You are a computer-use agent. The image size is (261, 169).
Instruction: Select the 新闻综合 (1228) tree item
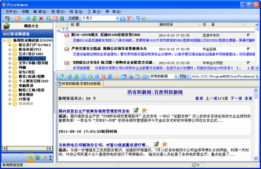click(32, 59)
